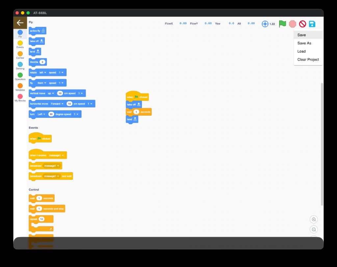
Task: Open the vertical move up dropdown
Action: coord(51,93)
